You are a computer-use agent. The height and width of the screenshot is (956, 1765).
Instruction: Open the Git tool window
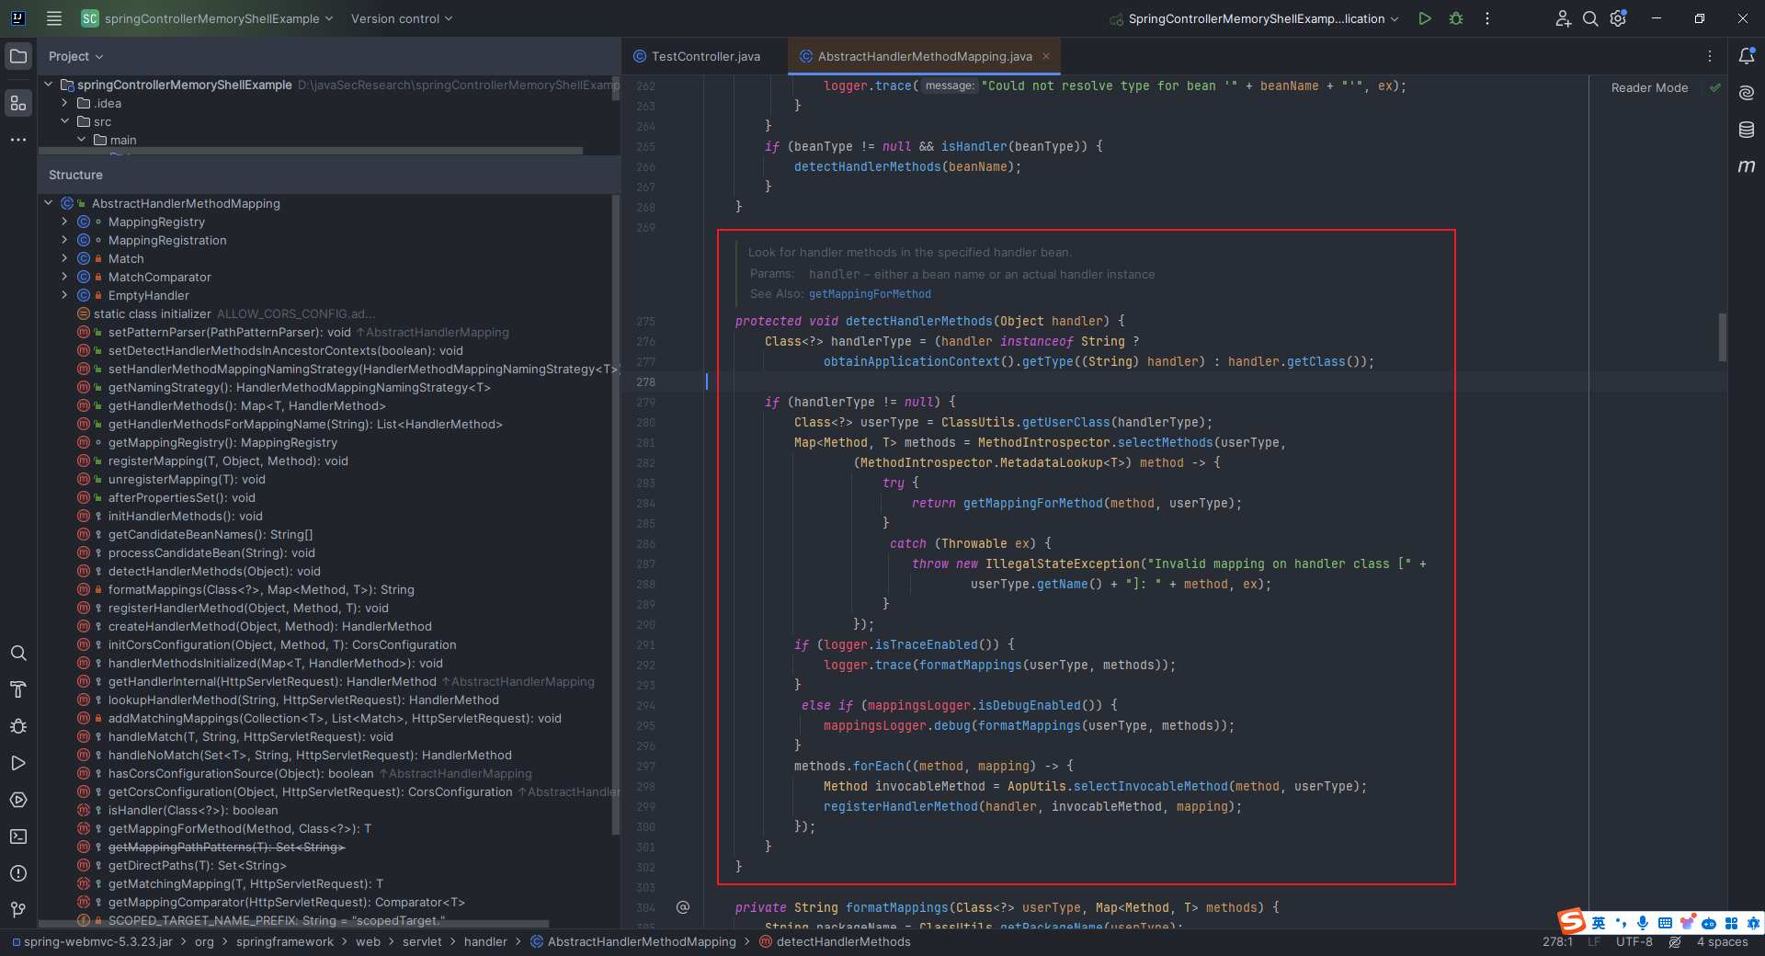click(18, 910)
